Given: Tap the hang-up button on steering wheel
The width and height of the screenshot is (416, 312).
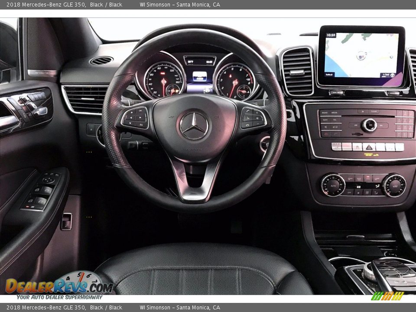Looking at the screenshot, I should click(x=247, y=125).
